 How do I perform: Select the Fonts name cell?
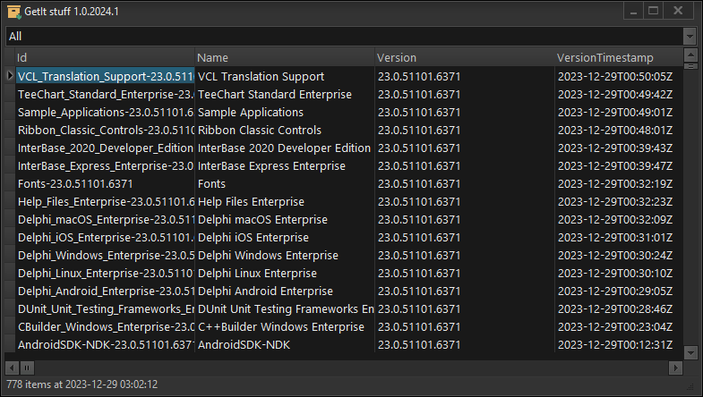coord(285,183)
